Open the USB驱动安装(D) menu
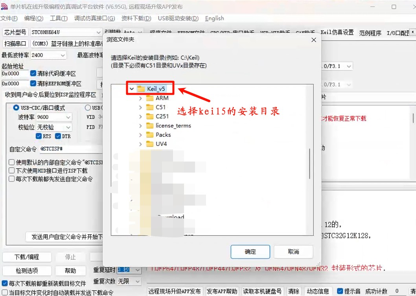Viewport: 416px width, 296px height. (x=178, y=18)
